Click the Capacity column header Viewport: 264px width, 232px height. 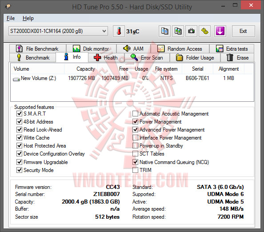pos(81,69)
